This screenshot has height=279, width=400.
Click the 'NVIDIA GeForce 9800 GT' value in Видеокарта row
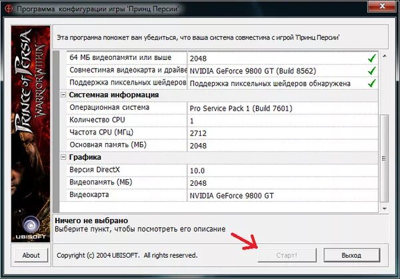[x=231, y=196]
